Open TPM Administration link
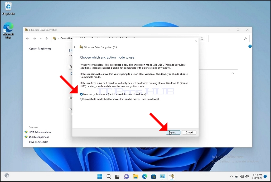This screenshot has width=271, height=182. 40,132
